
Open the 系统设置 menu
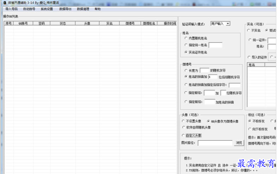click(47, 9)
